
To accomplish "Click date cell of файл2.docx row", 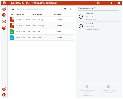I will click(23, 38).
